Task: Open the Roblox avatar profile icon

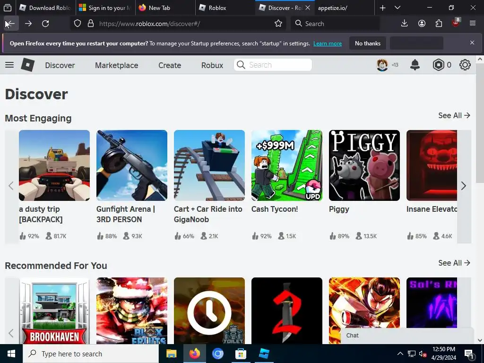Action: pos(382,65)
